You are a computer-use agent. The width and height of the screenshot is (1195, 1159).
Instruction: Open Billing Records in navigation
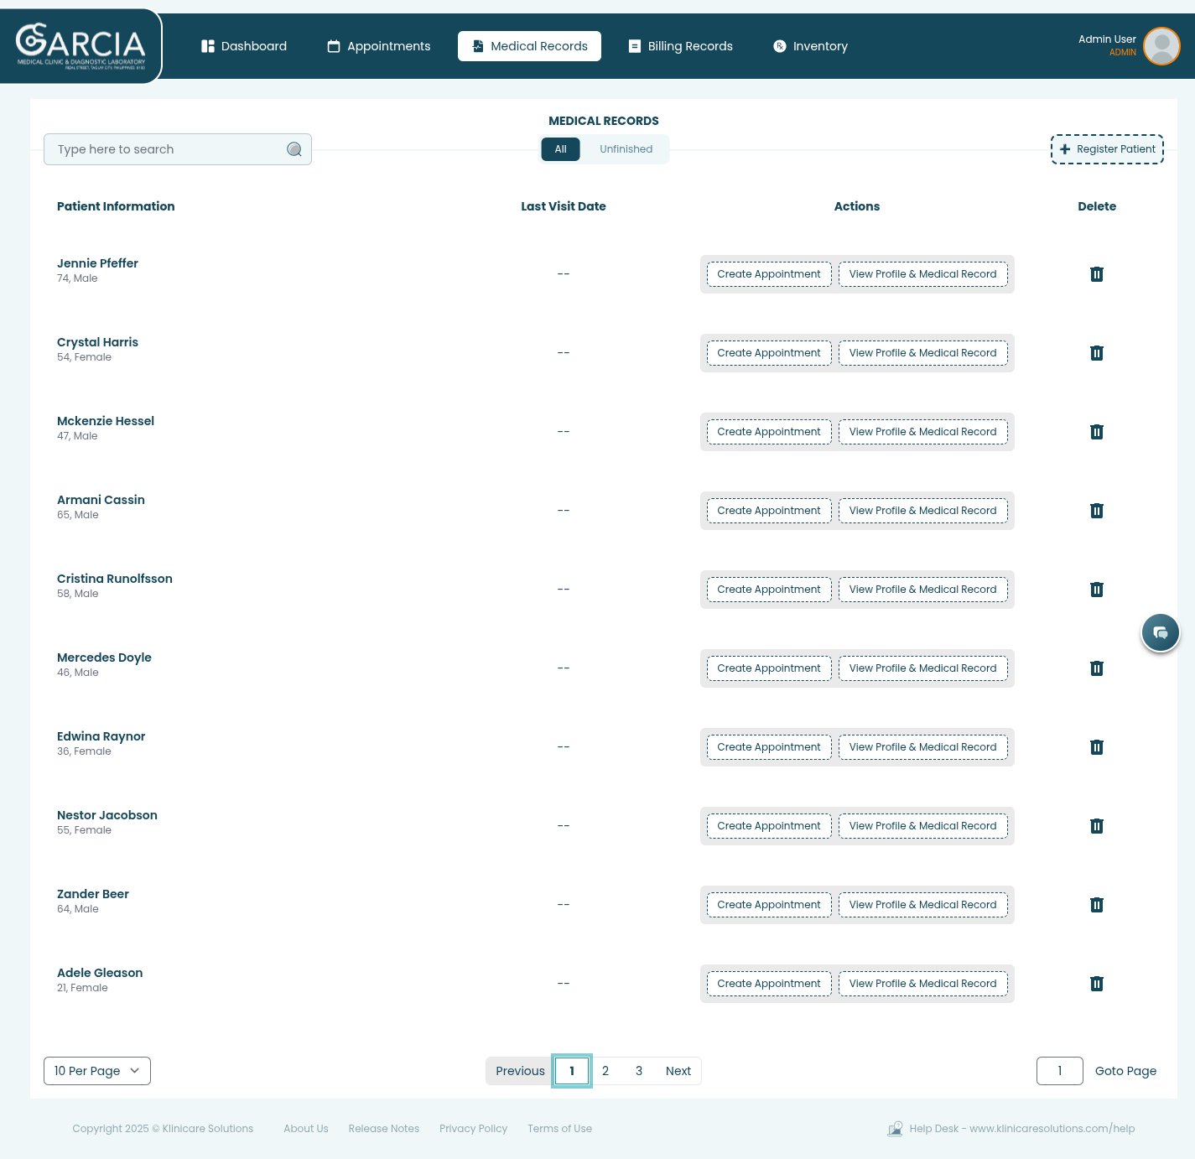[x=681, y=46]
